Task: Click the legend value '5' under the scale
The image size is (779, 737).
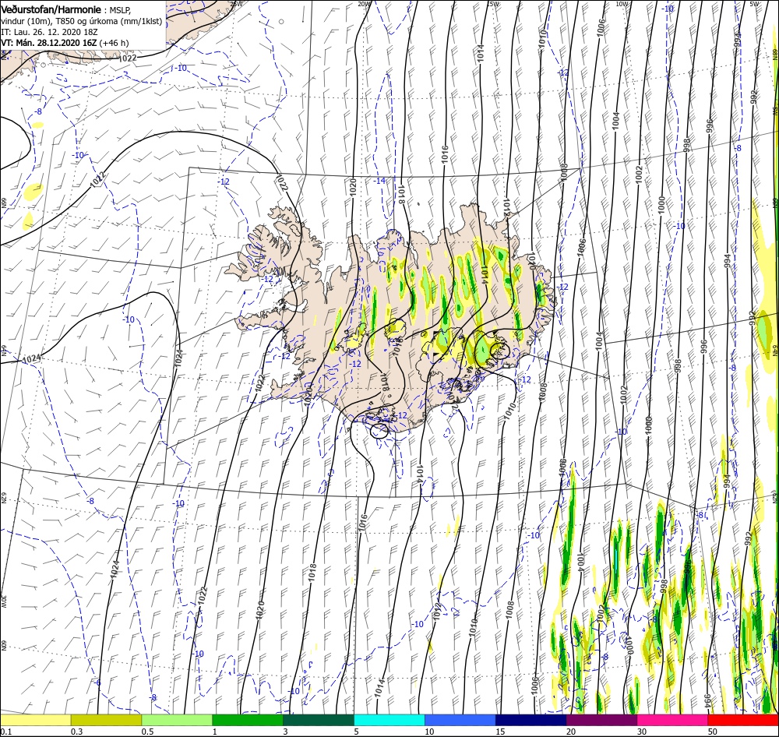Action: (357, 732)
